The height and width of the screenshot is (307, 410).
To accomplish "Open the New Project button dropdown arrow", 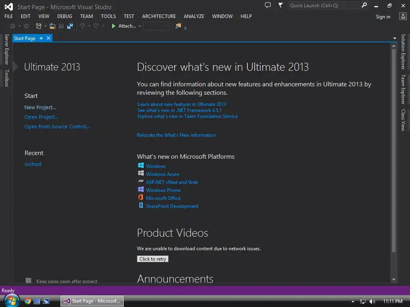I will coord(46,26).
